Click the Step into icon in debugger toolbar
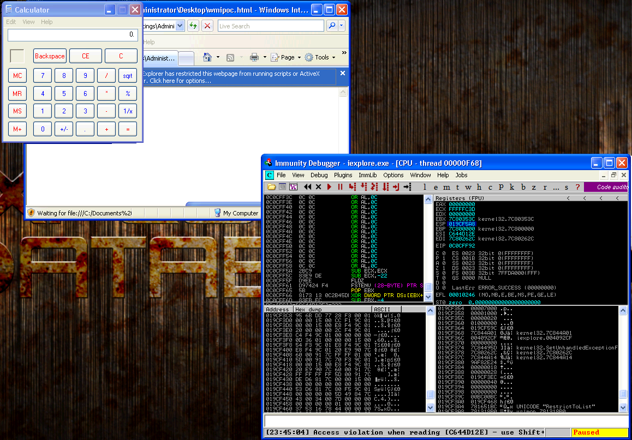 tap(352, 187)
